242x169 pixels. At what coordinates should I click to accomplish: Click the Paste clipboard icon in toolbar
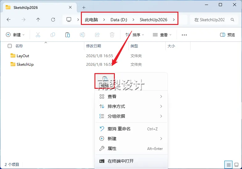(x=67, y=35)
